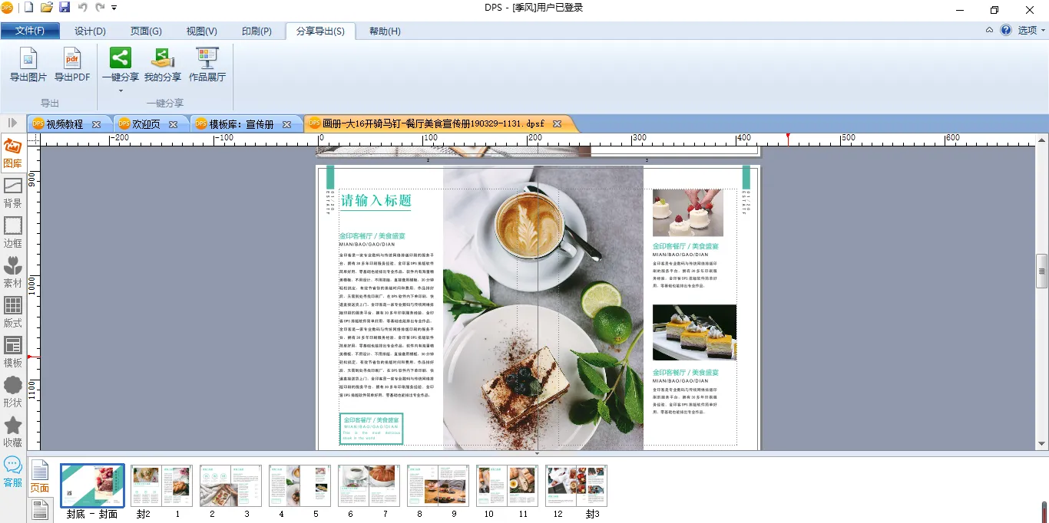This screenshot has height=523, width=1049.
Task: Close the Welcome Page (欢迎页) tab
Action: (x=174, y=124)
